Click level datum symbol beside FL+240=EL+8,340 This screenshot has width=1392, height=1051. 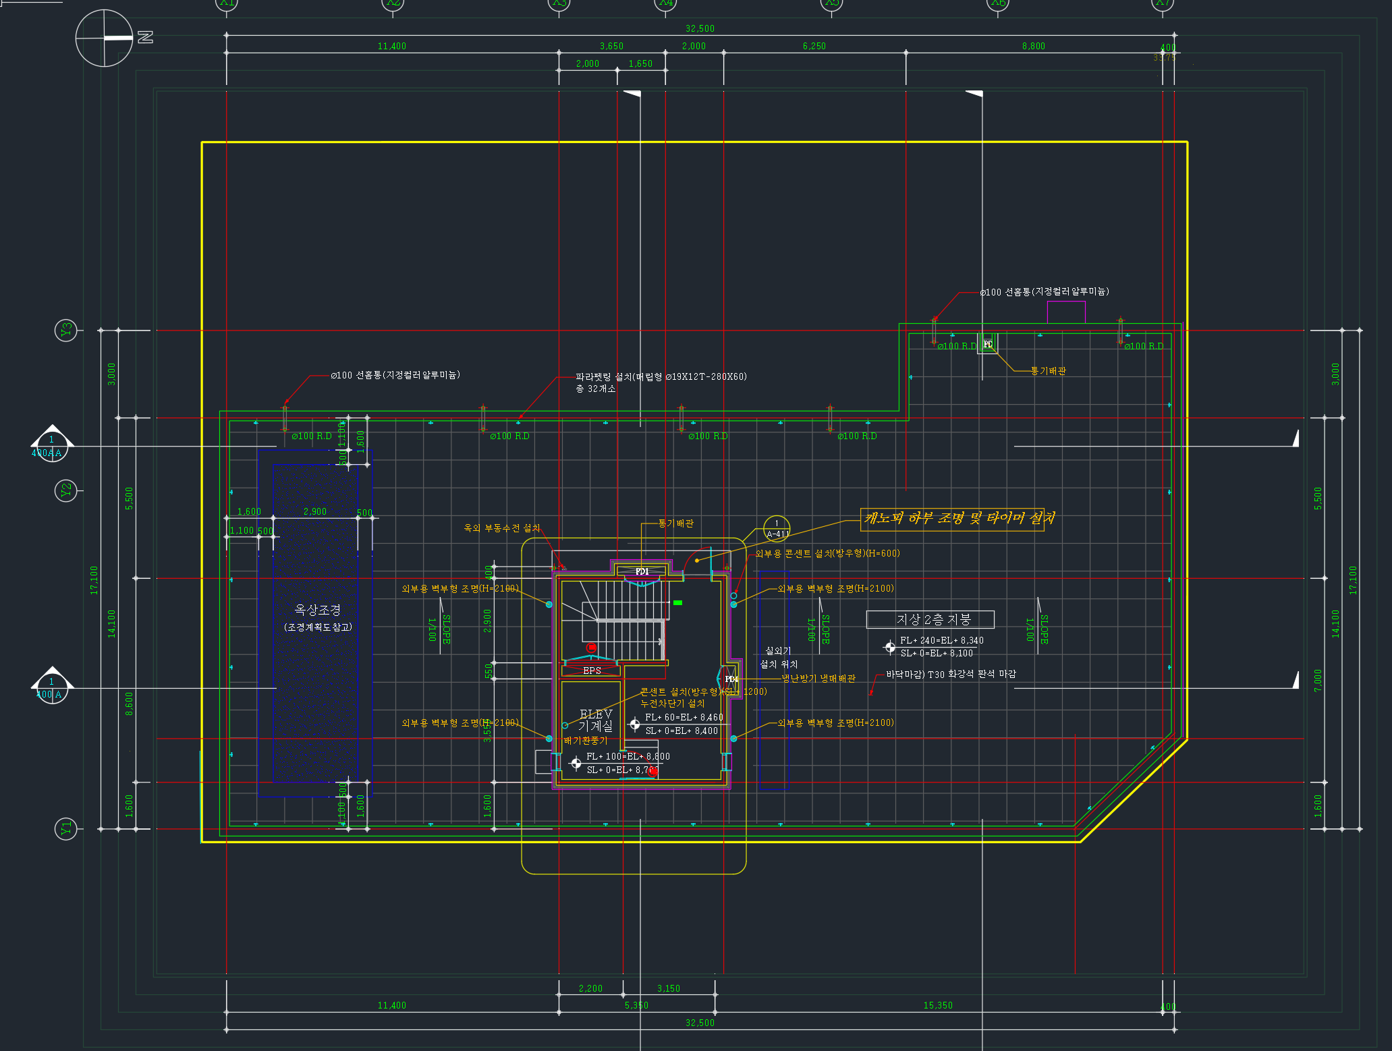click(x=890, y=648)
